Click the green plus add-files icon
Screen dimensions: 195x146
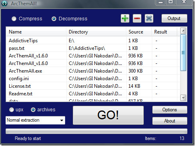[x=125, y=18]
